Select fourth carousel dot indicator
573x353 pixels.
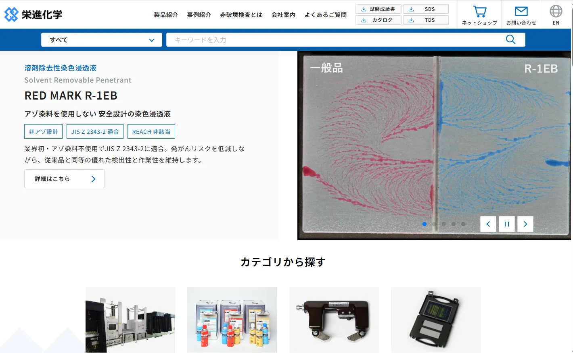pyautogui.click(x=454, y=224)
